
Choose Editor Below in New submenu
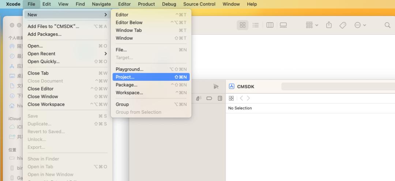pyautogui.click(x=151, y=22)
